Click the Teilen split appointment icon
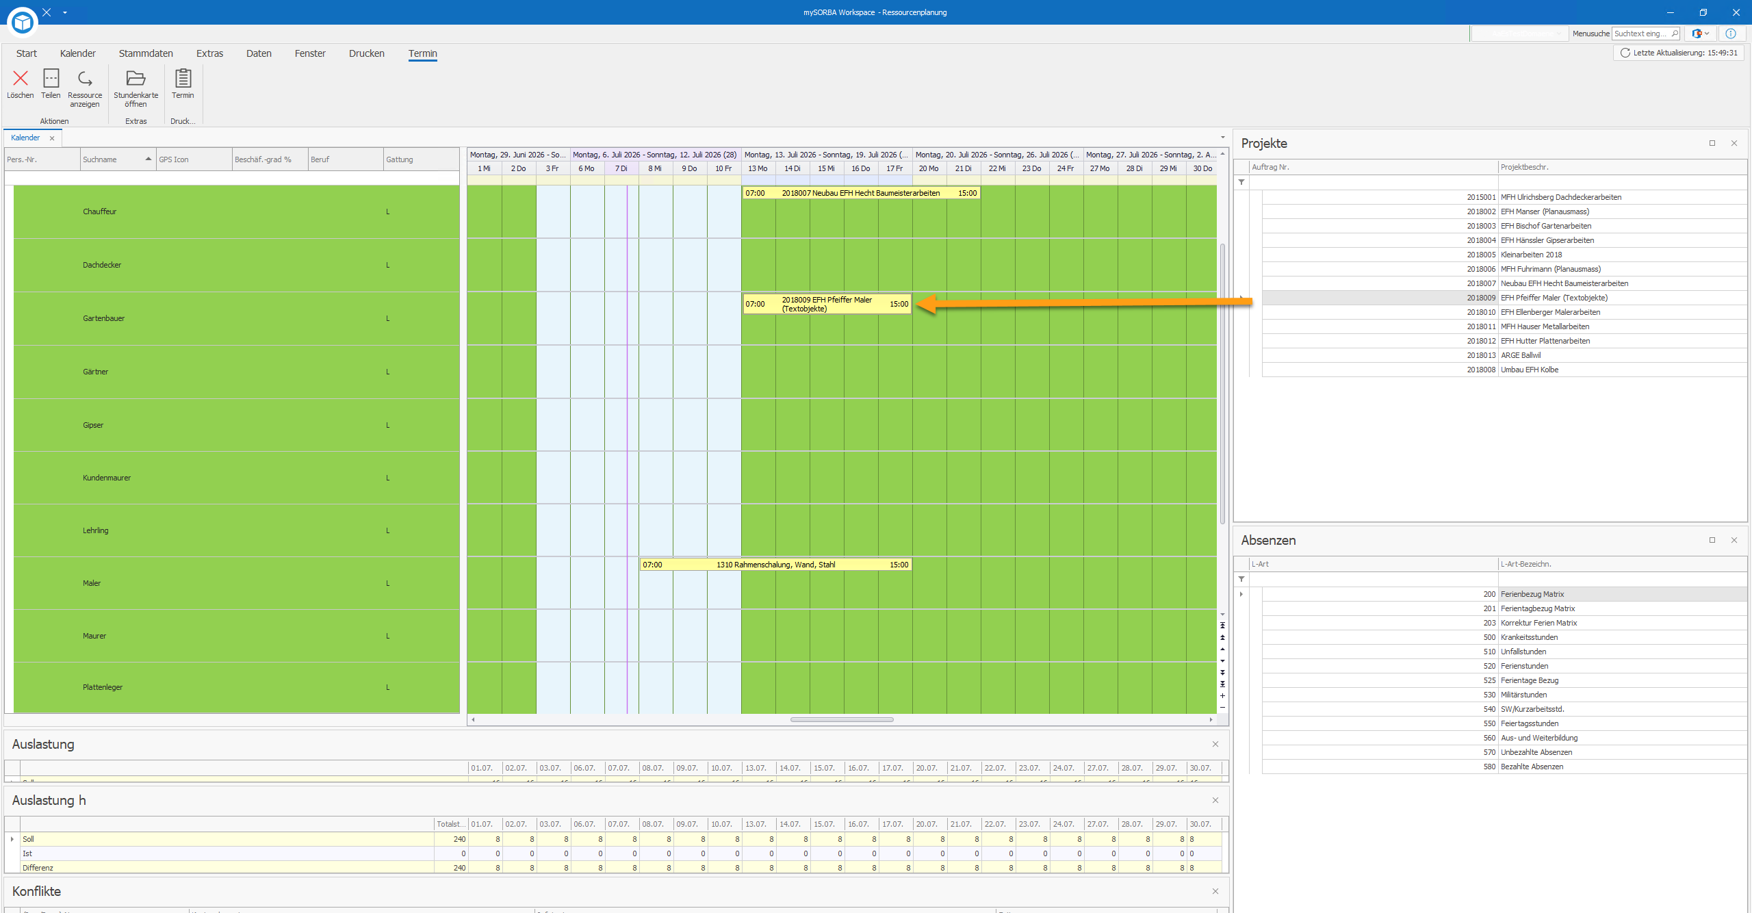The image size is (1752, 913). (51, 79)
